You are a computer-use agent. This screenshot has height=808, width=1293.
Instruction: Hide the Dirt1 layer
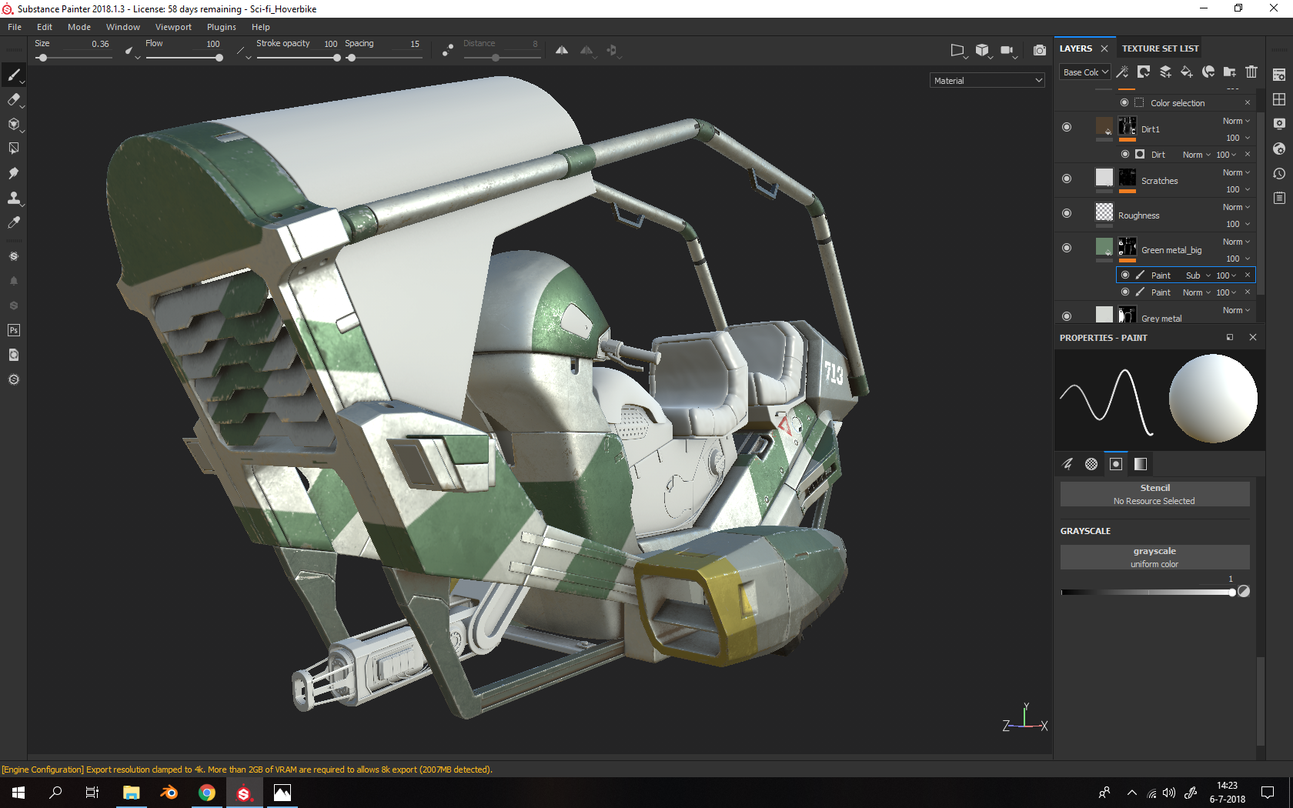(1067, 127)
